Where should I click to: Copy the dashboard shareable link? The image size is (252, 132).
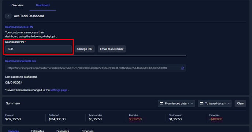point(182,68)
